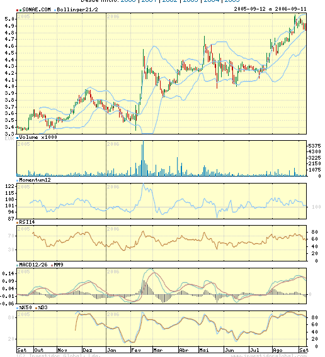325x357 pixels.
Task: Select the Mai month label
Action: tap(204, 350)
